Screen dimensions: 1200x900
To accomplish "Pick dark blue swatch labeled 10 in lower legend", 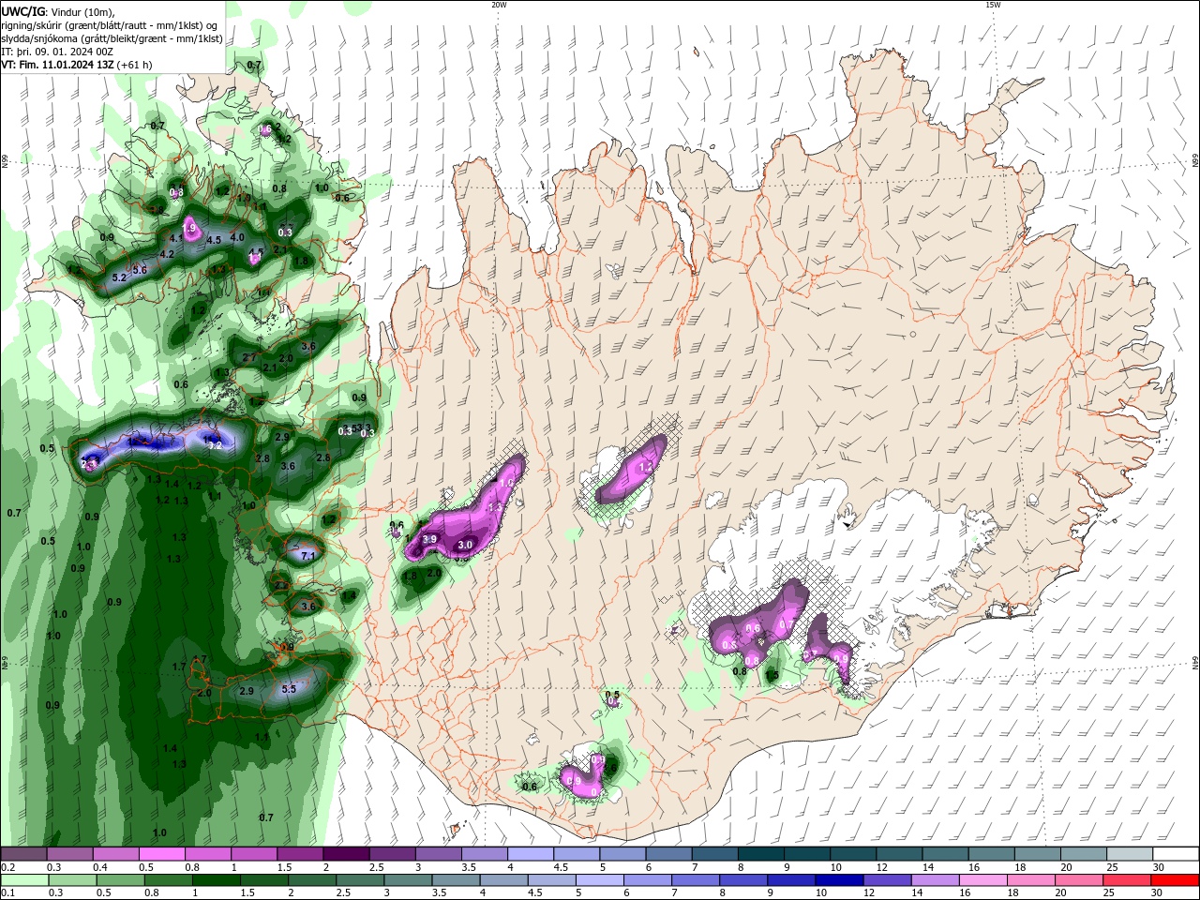I will pos(838,880).
